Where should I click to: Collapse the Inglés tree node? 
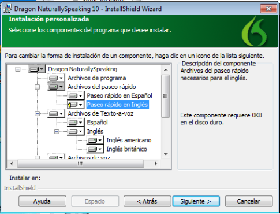point(57,131)
